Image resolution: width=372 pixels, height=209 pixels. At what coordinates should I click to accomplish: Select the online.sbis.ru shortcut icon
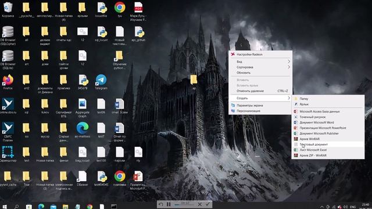8,106
